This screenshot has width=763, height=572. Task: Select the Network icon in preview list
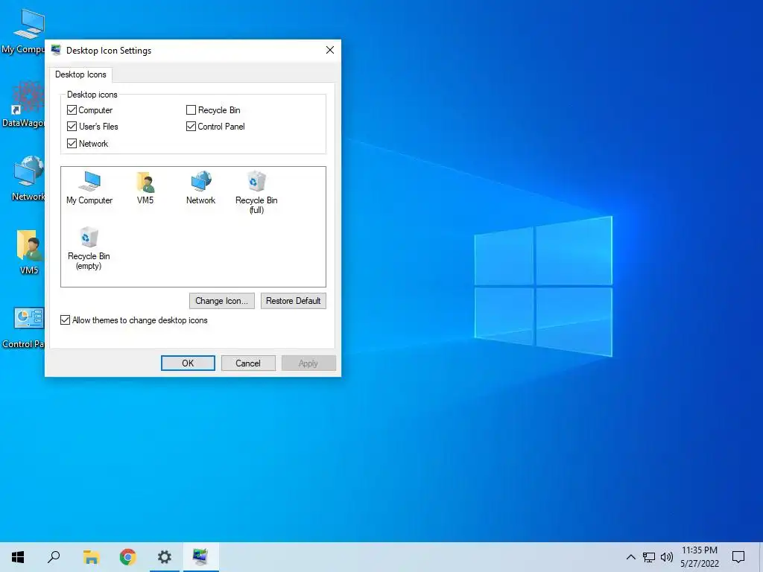point(200,188)
